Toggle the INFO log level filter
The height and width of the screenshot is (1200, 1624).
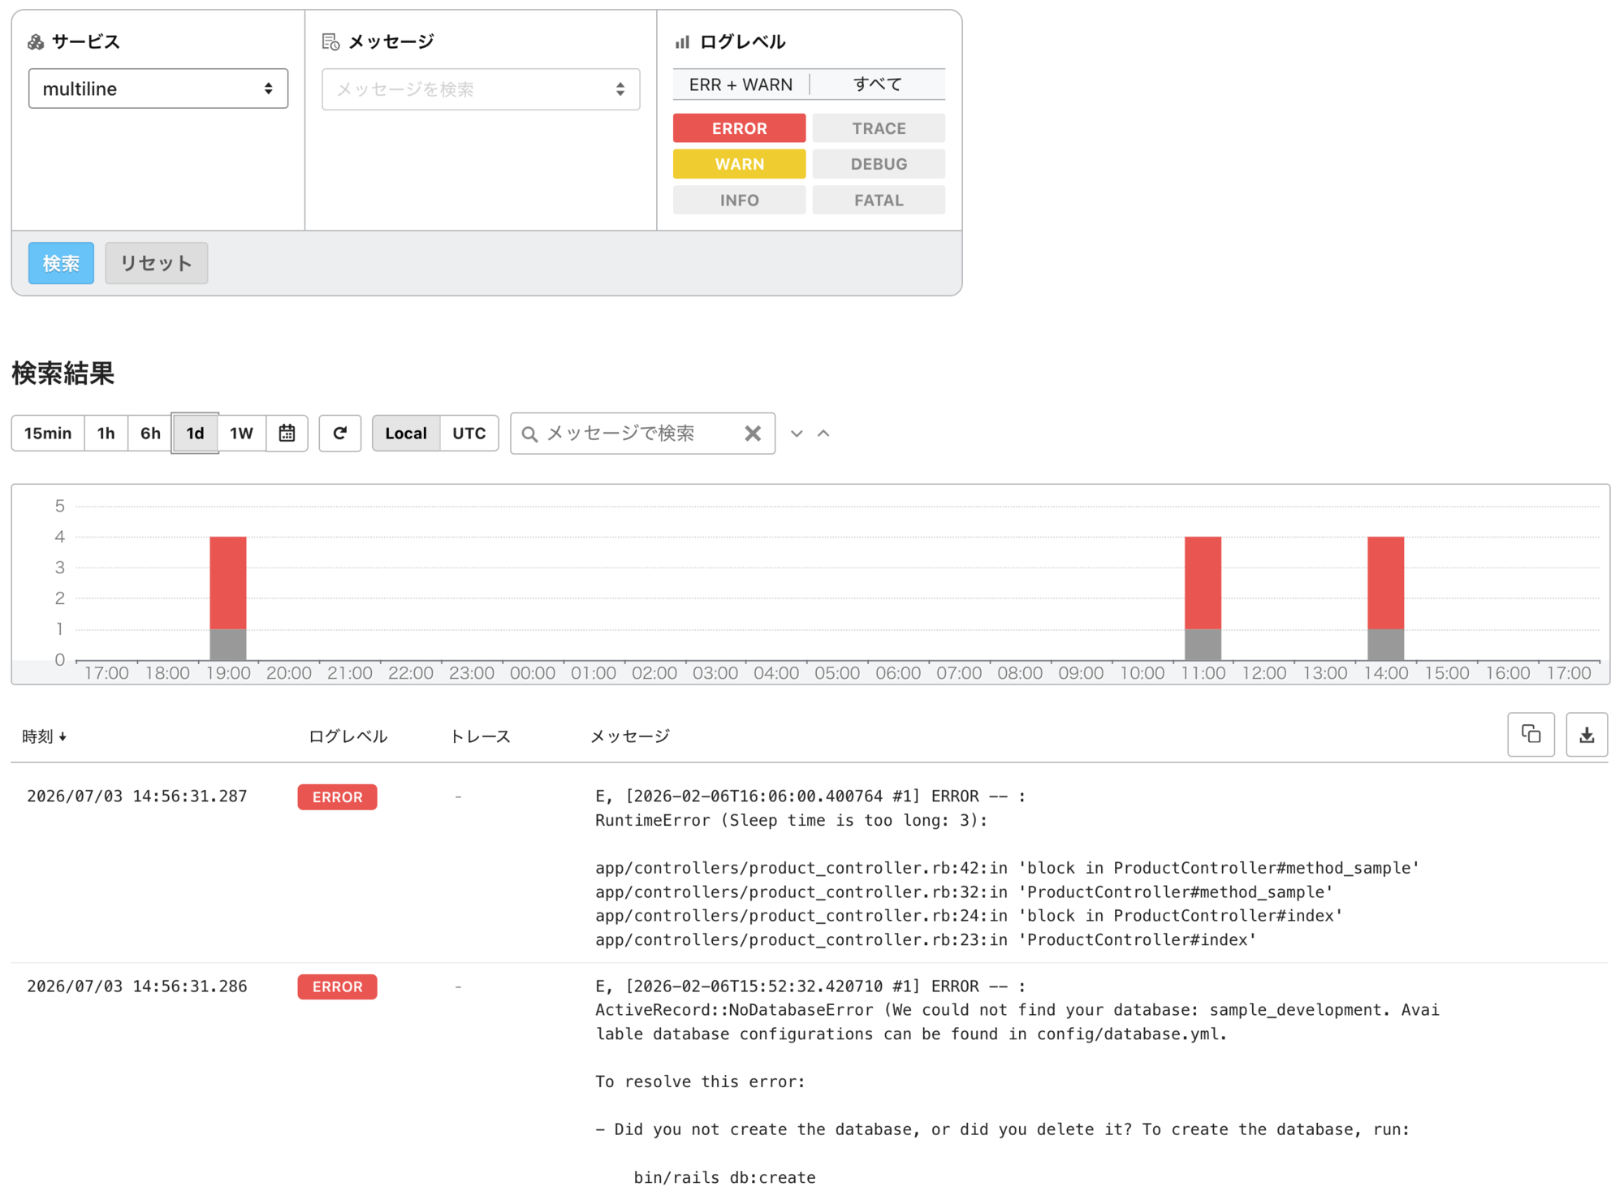[739, 200]
